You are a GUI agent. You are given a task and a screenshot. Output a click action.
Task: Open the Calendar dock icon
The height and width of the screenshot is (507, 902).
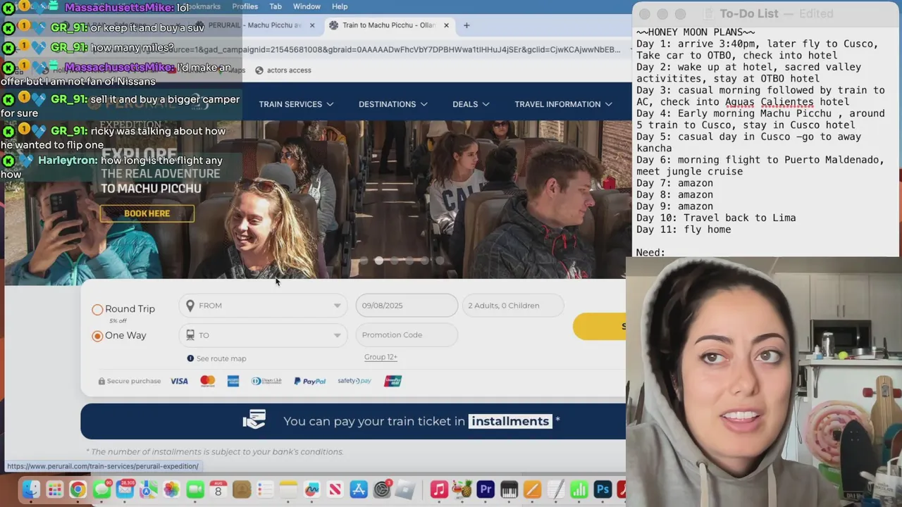coord(218,489)
